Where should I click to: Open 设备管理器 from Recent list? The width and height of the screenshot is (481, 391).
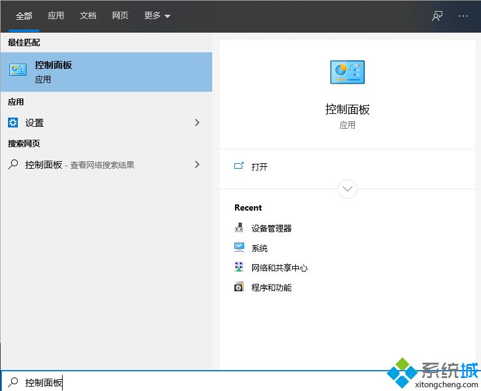pos(271,228)
